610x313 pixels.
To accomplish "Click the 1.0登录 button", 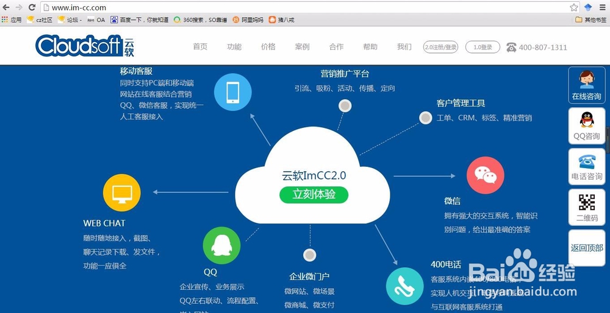I will (x=483, y=47).
